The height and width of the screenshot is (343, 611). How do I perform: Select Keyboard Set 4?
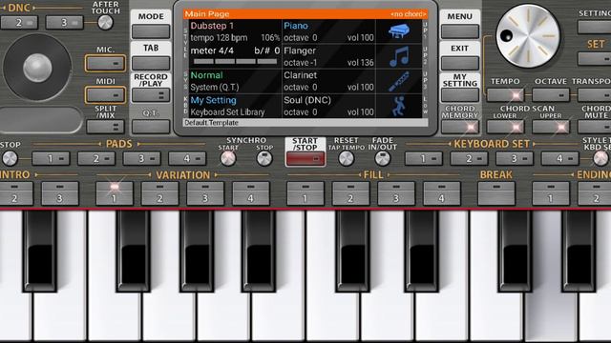(560, 159)
